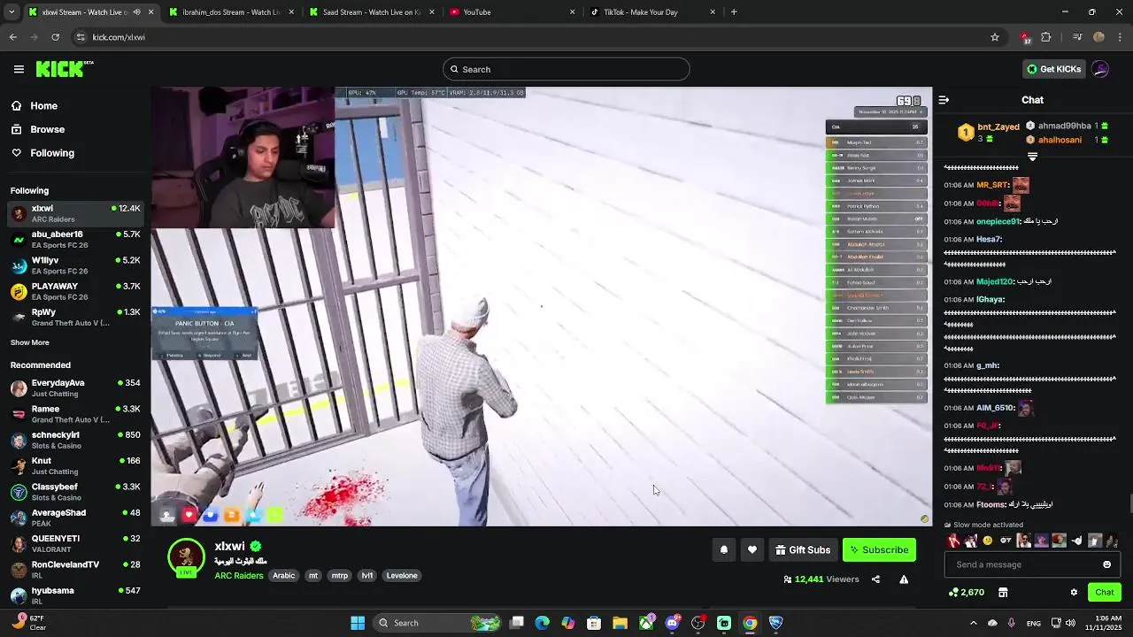
Task: Click the address bar URL
Action: pyautogui.click(x=119, y=37)
